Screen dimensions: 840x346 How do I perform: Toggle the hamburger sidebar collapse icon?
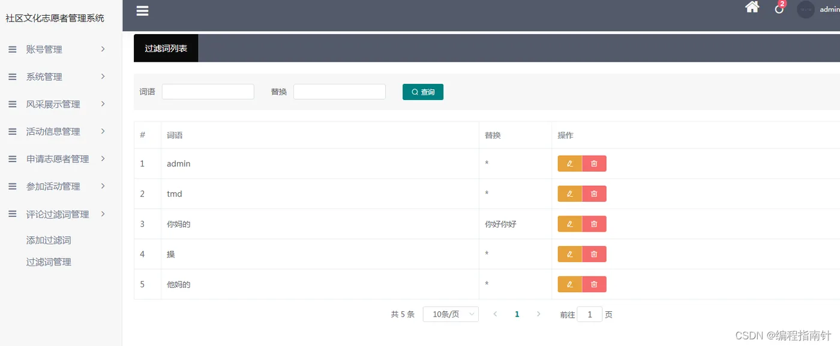[x=142, y=11]
